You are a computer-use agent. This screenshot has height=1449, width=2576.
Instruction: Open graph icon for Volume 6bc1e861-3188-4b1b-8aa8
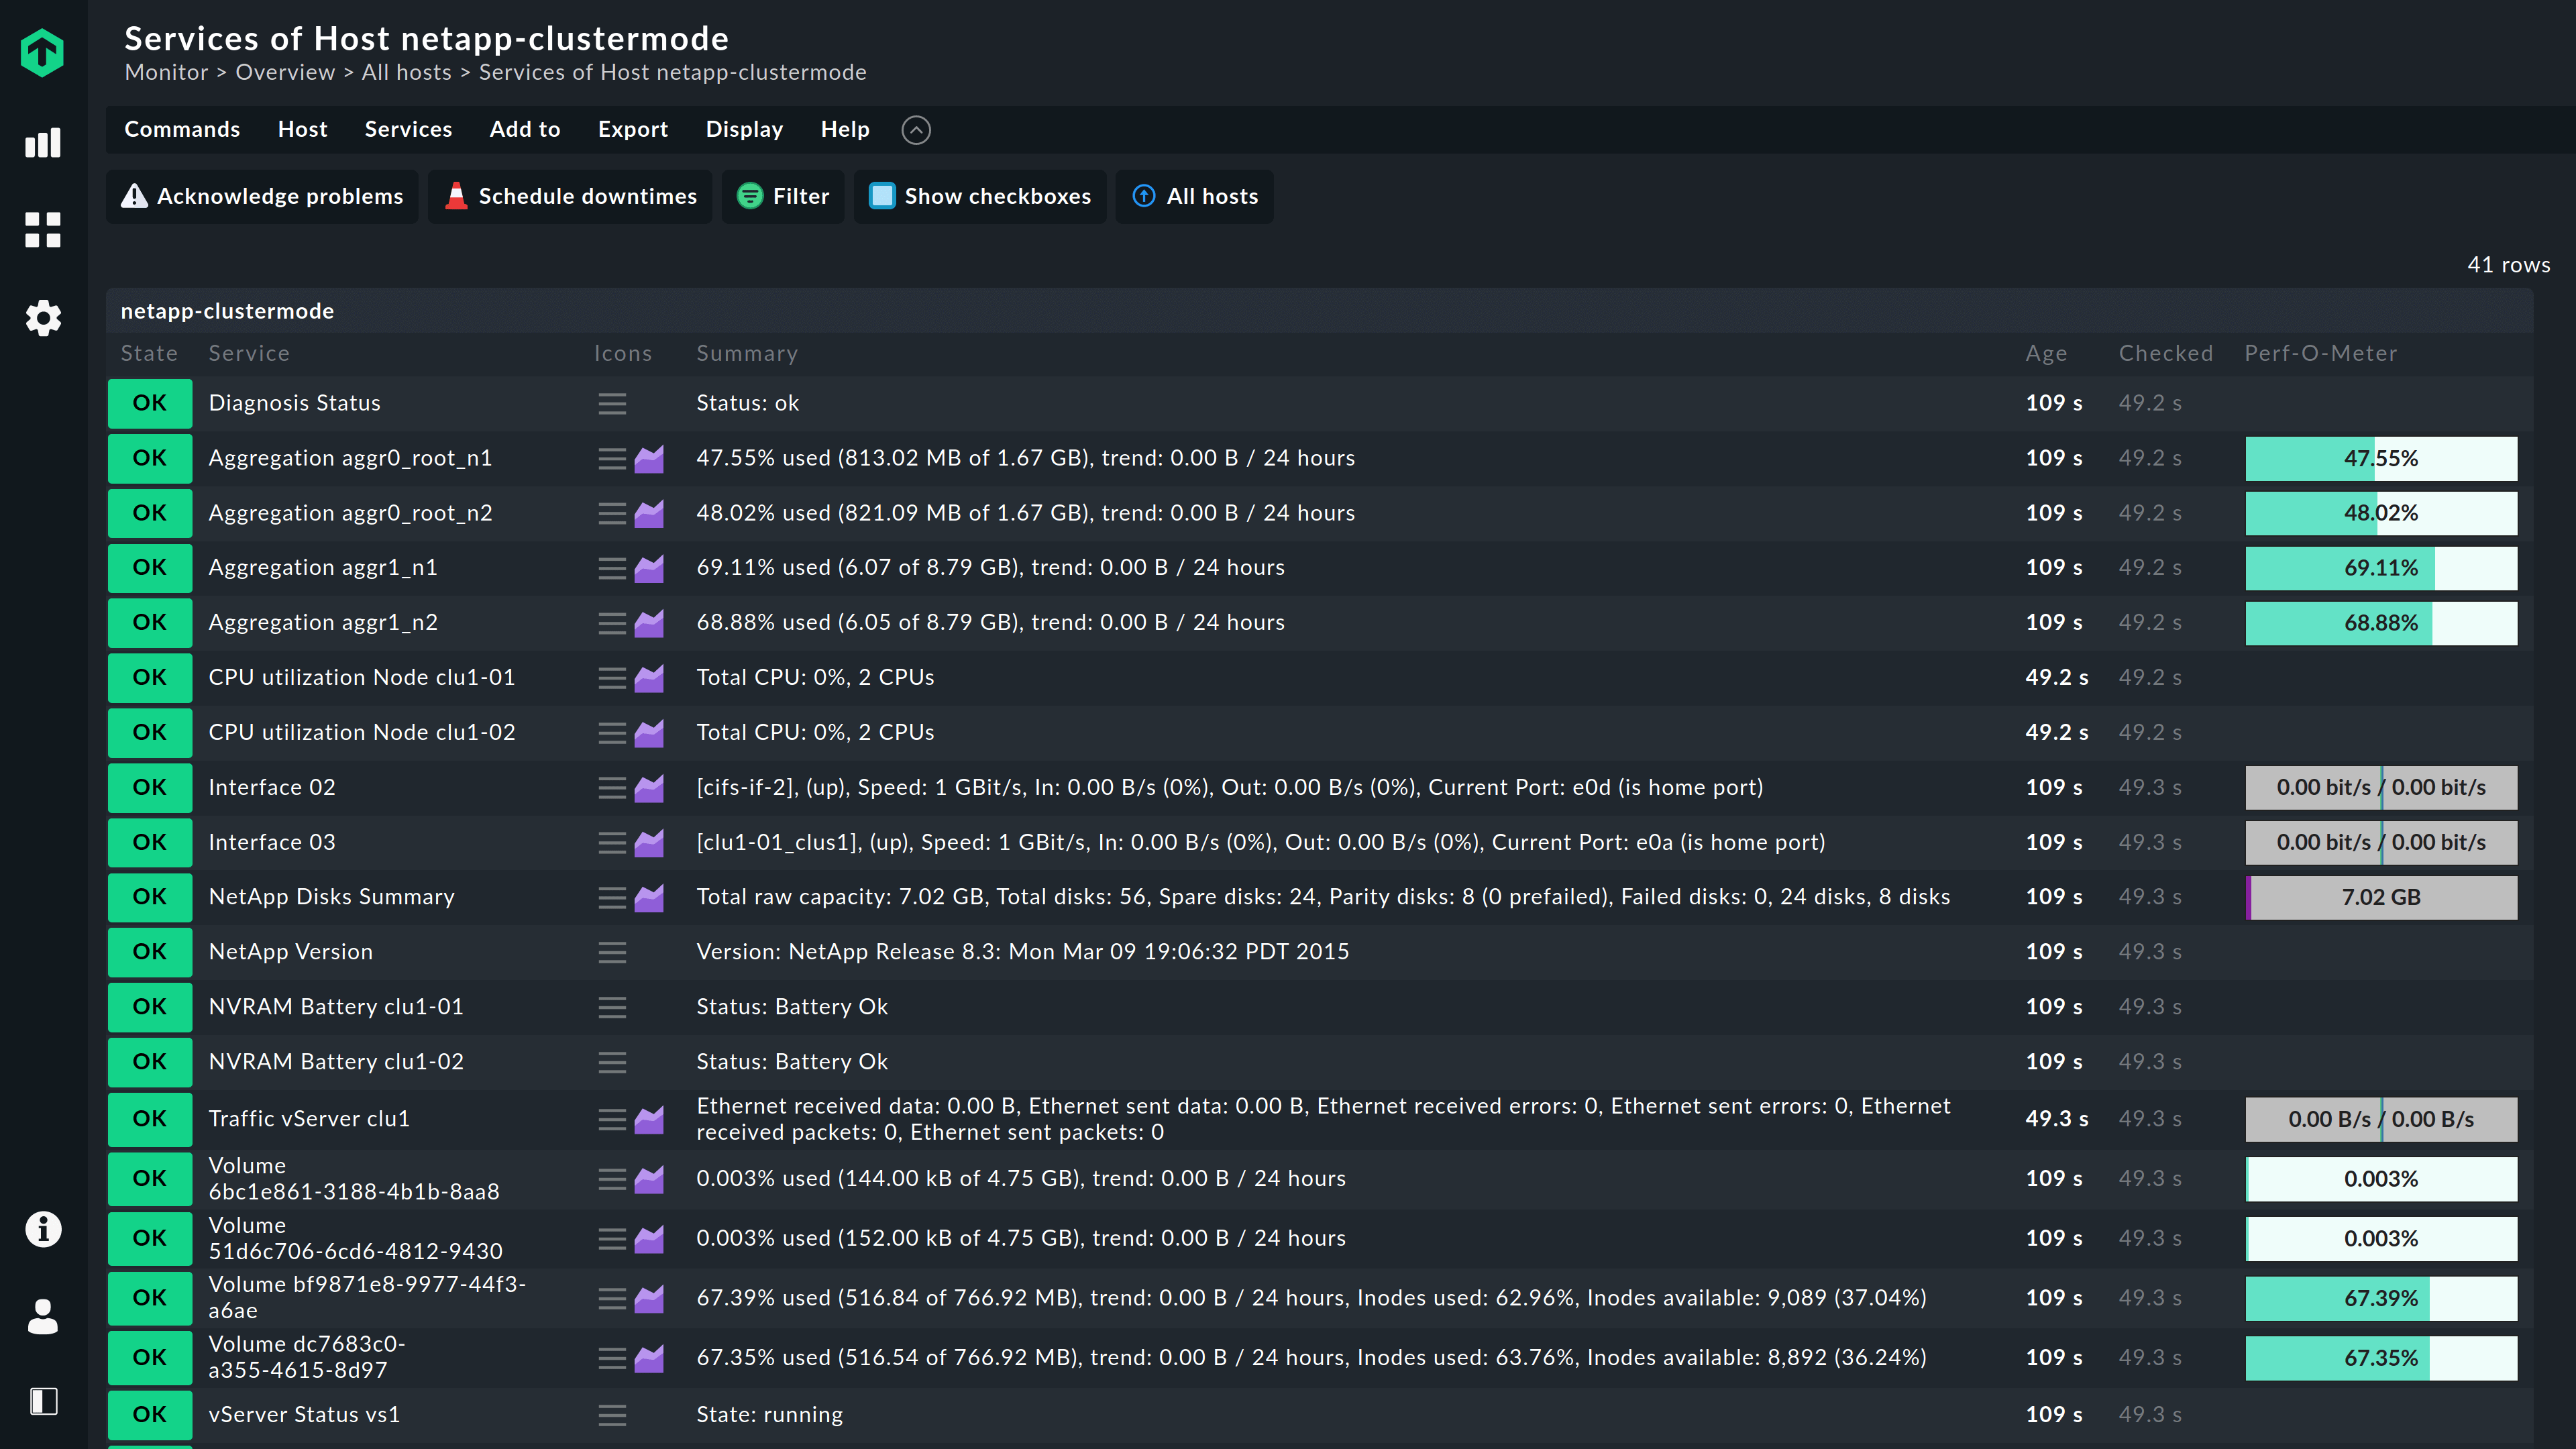(649, 1179)
